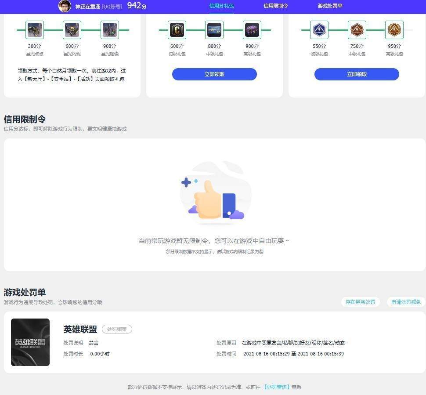
Task: Click the 星光点点 label under 300分
Action: tap(35, 54)
